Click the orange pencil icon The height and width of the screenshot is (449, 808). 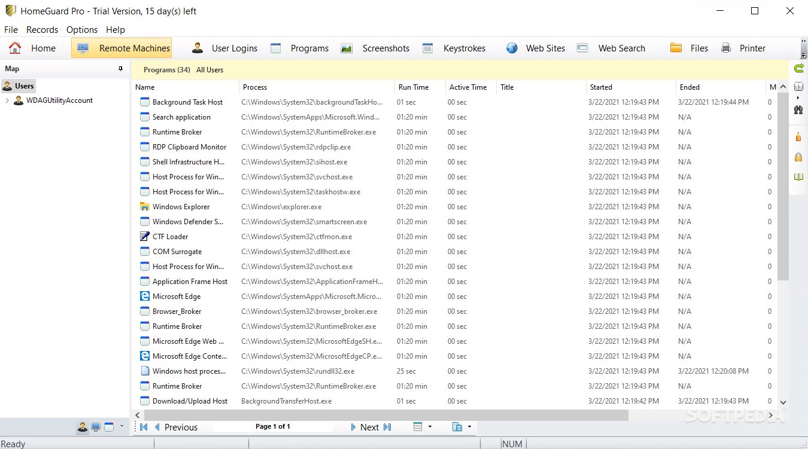[798, 138]
